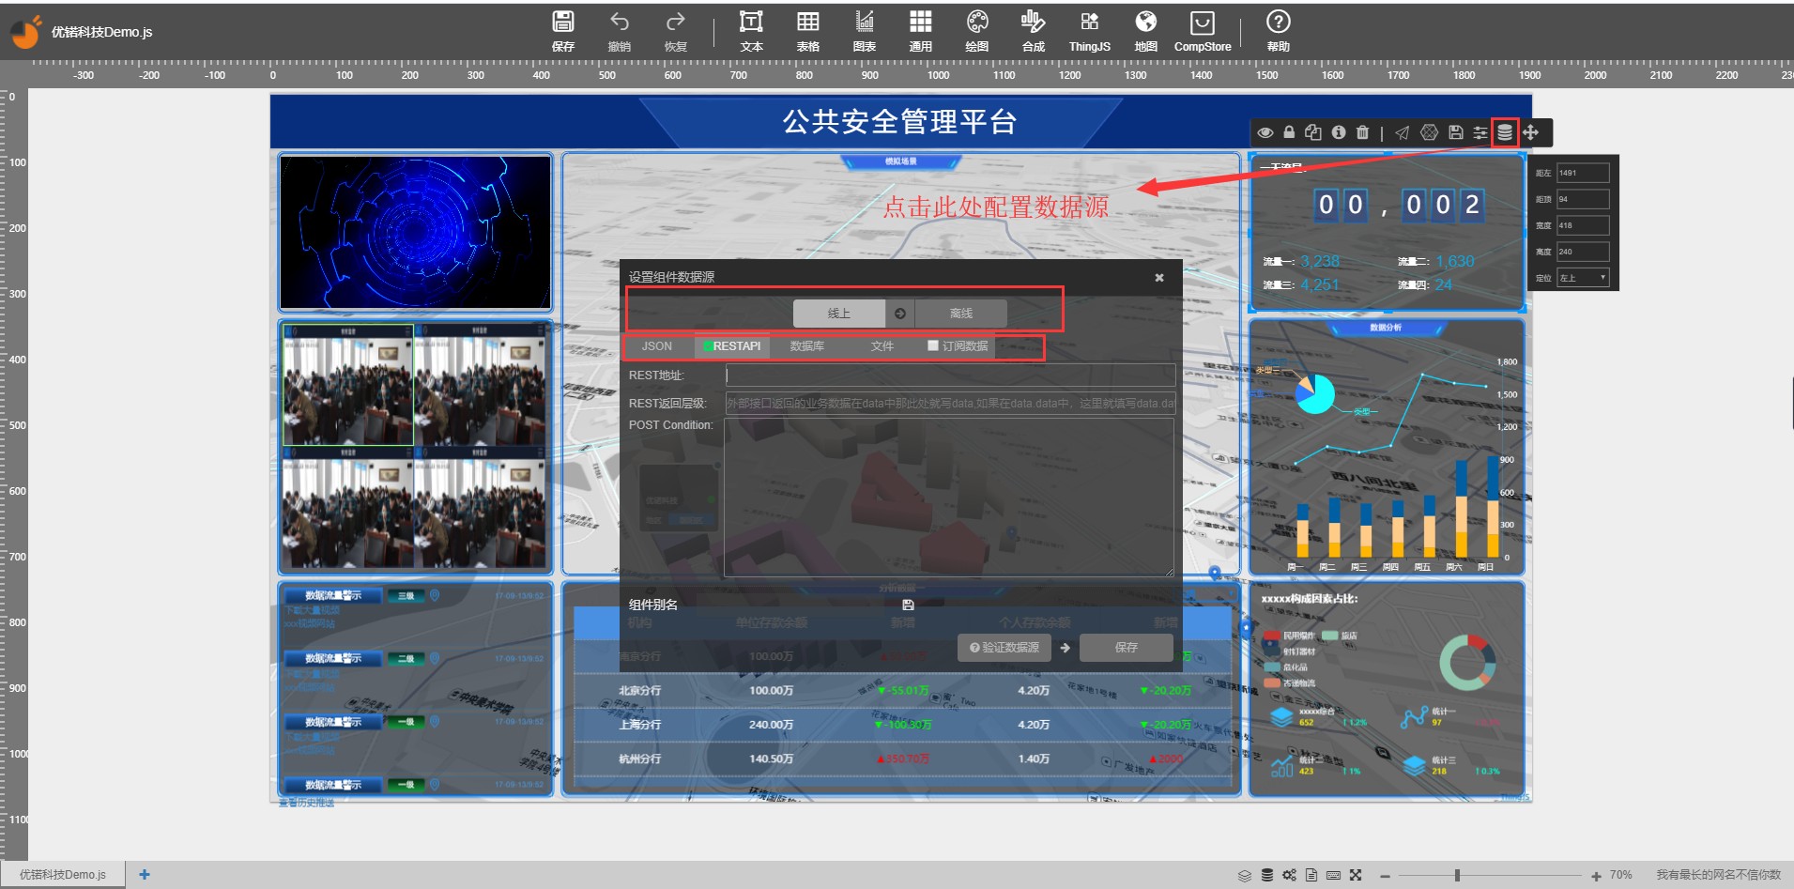Click the move cross-arrows icon
Image resolution: width=1794 pixels, height=889 pixels.
(x=1530, y=132)
